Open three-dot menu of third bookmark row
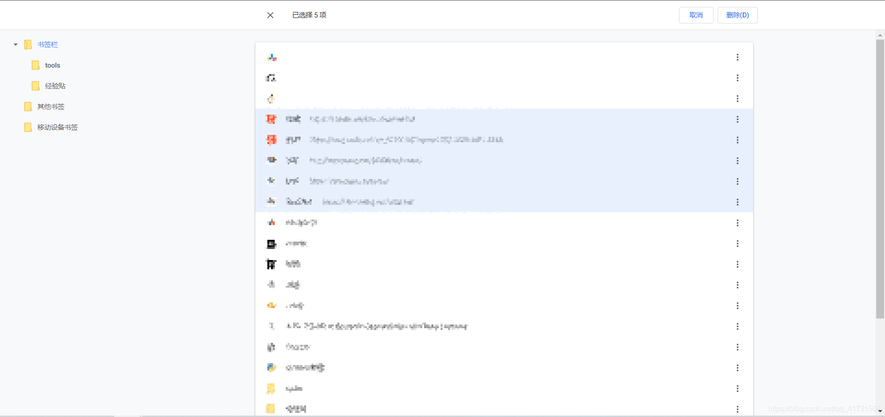The image size is (885, 417). pos(737,98)
